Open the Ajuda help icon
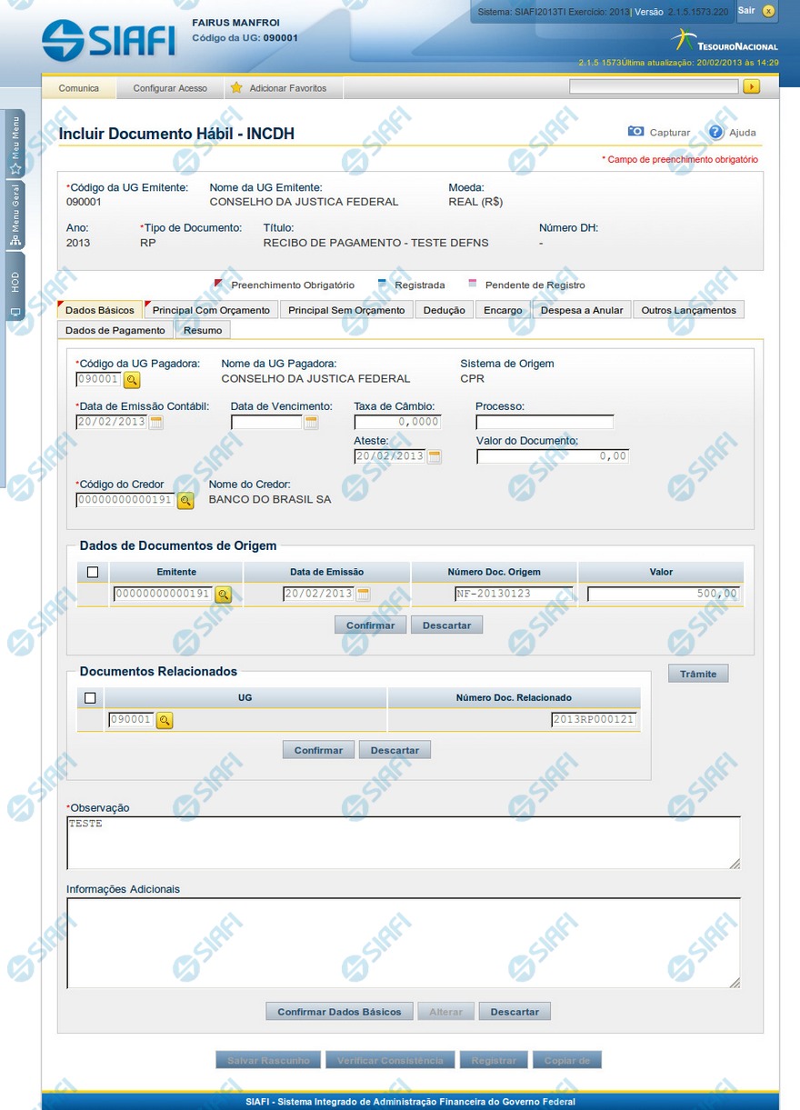 (715, 132)
